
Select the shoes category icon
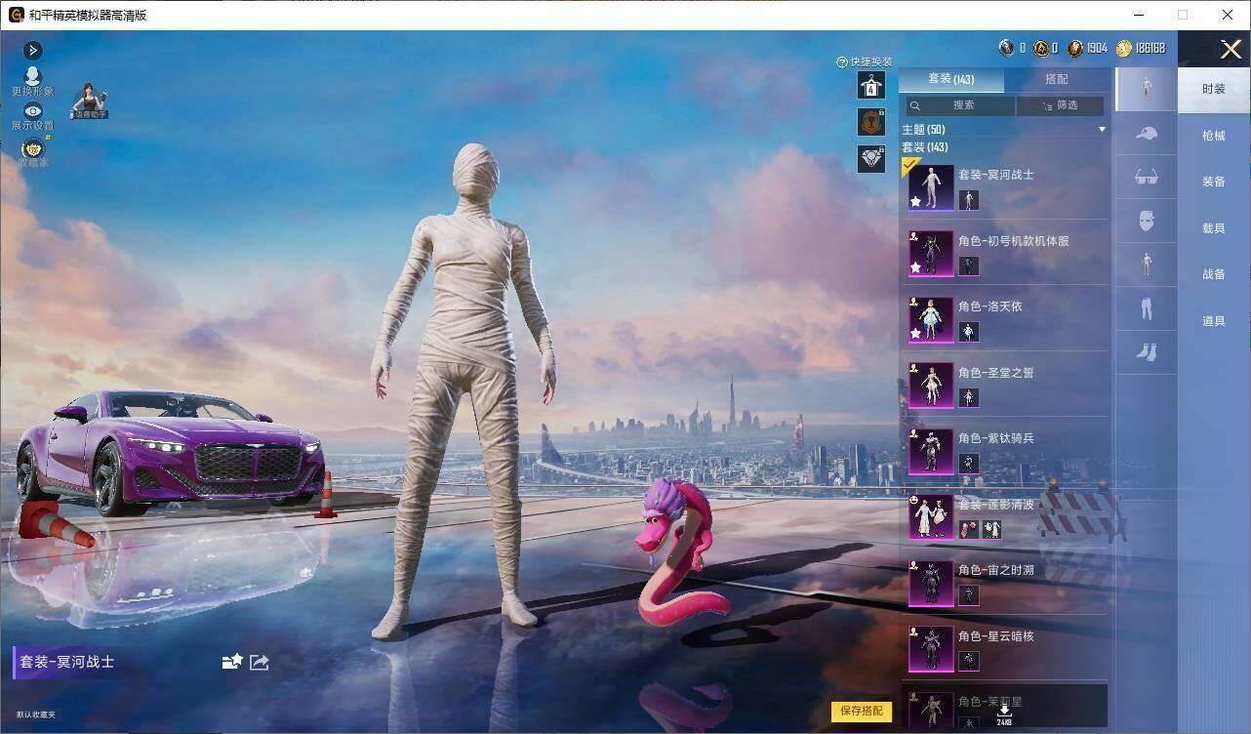tap(1147, 352)
